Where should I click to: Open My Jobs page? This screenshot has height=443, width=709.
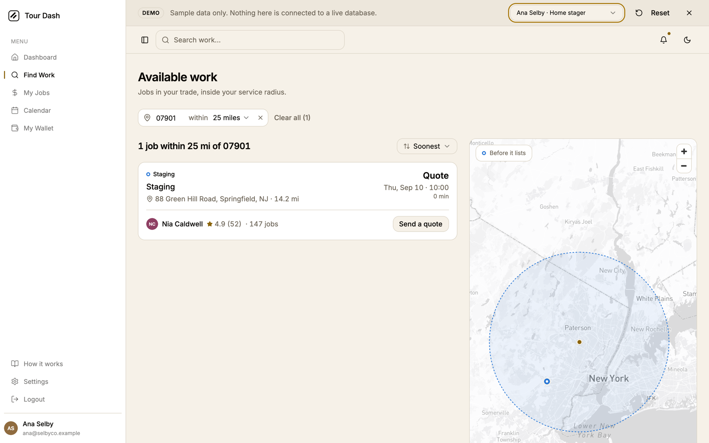click(36, 93)
